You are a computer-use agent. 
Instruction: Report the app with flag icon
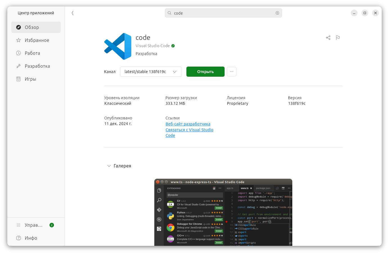tap(338, 38)
